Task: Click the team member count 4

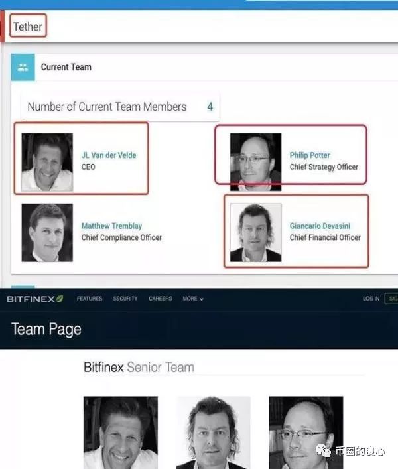Action: click(210, 107)
